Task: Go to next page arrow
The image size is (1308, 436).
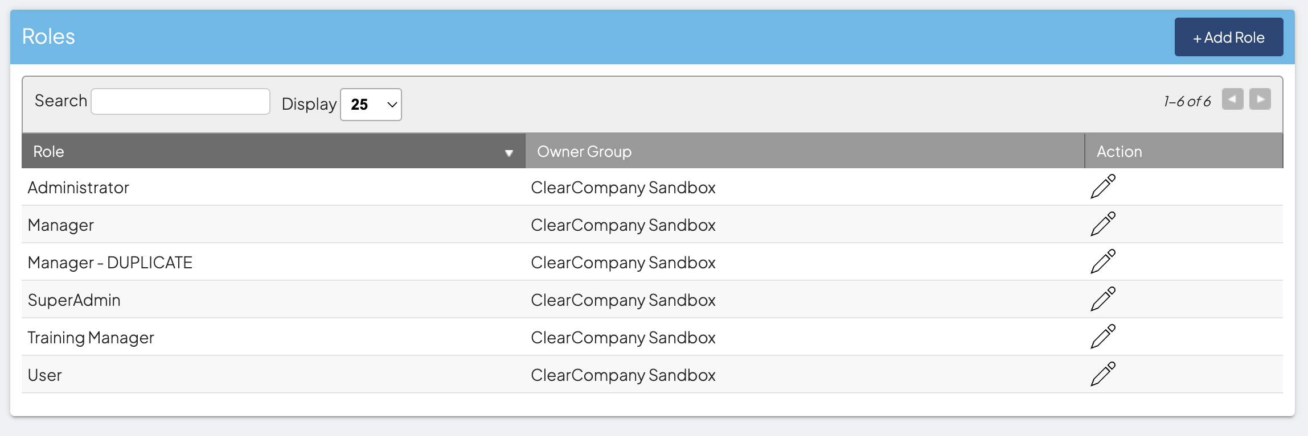Action: (1260, 99)
